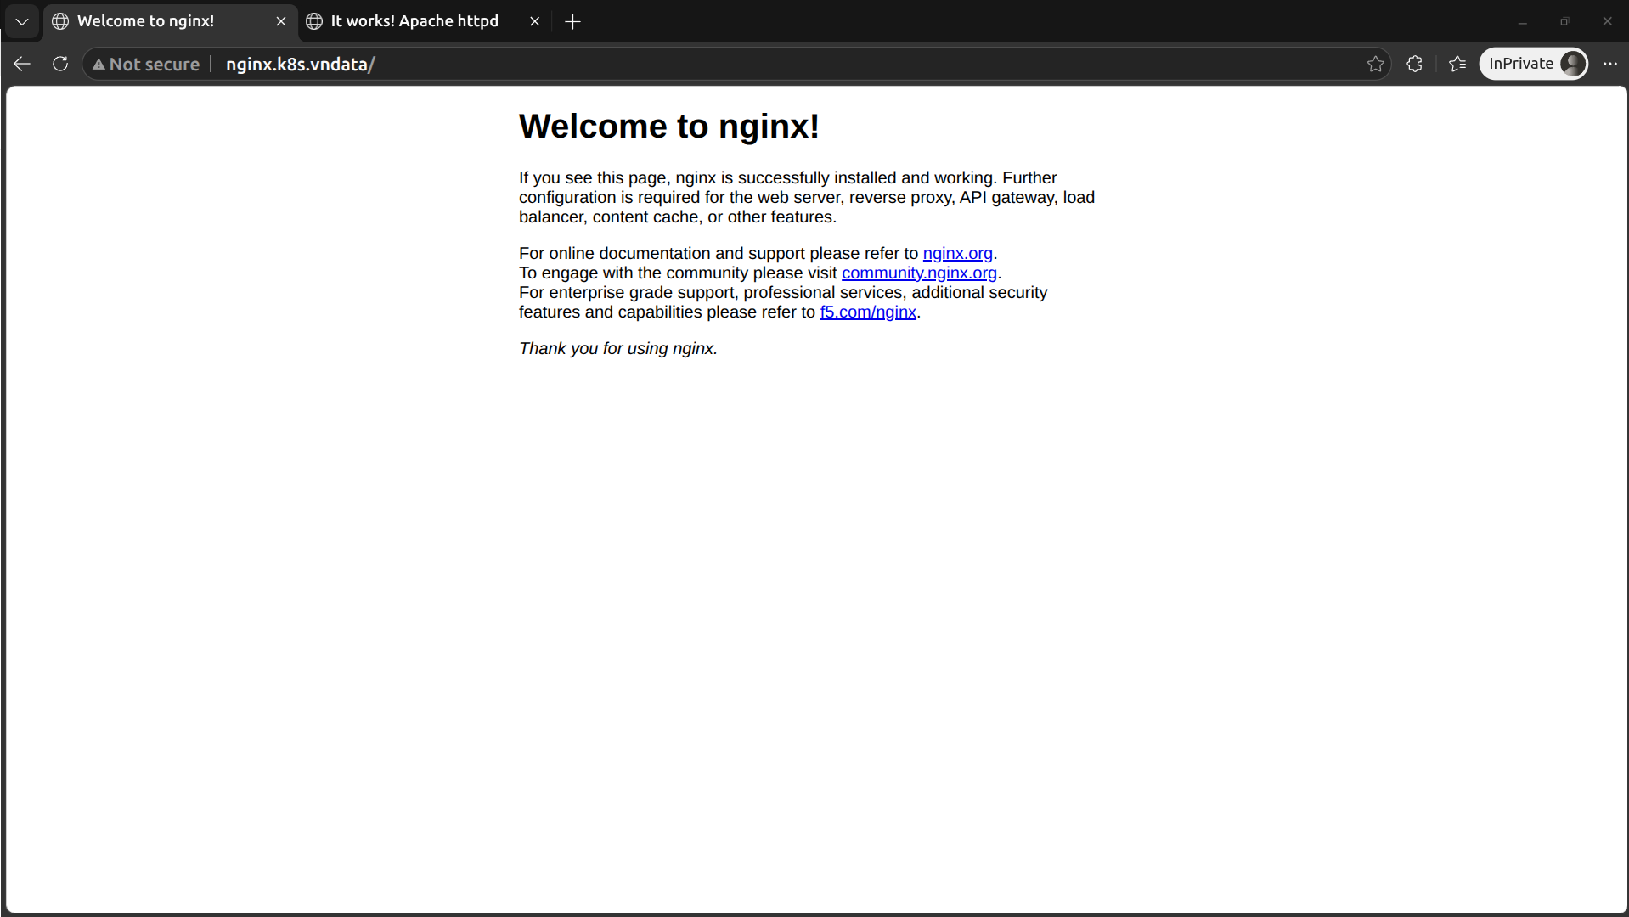Add this page to favorites with star
1629x917 pixels.
pyautogui.click(x=1376, y=64)
